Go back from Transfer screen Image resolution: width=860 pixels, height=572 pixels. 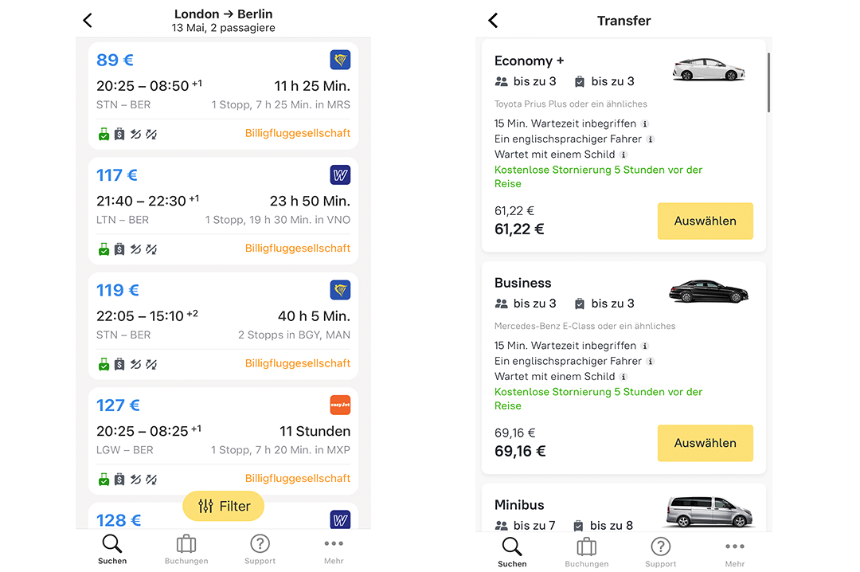(x=493, y=21)
